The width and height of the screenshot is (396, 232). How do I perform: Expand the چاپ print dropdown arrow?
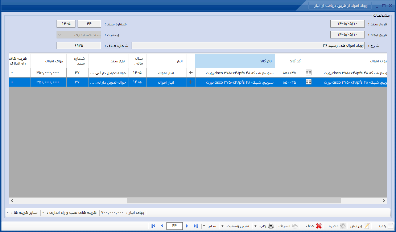255,226
